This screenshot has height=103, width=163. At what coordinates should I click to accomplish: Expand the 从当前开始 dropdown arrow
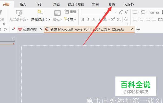coord(28,19)
